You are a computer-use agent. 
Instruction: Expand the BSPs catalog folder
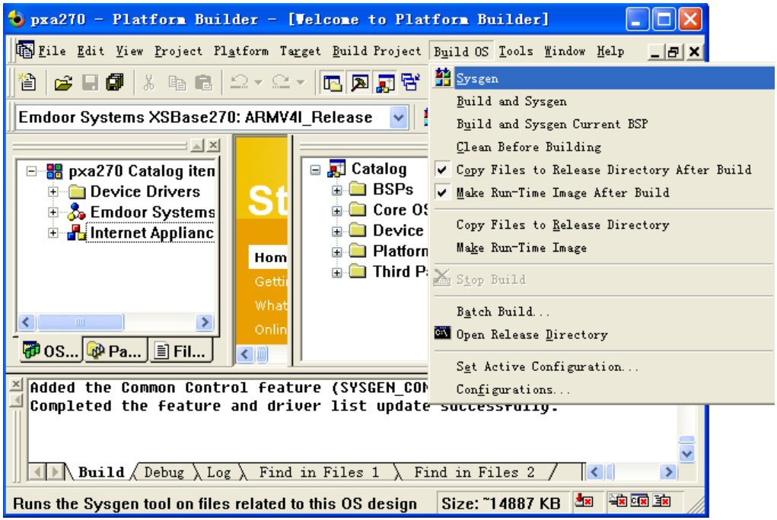tap(336, 189)
